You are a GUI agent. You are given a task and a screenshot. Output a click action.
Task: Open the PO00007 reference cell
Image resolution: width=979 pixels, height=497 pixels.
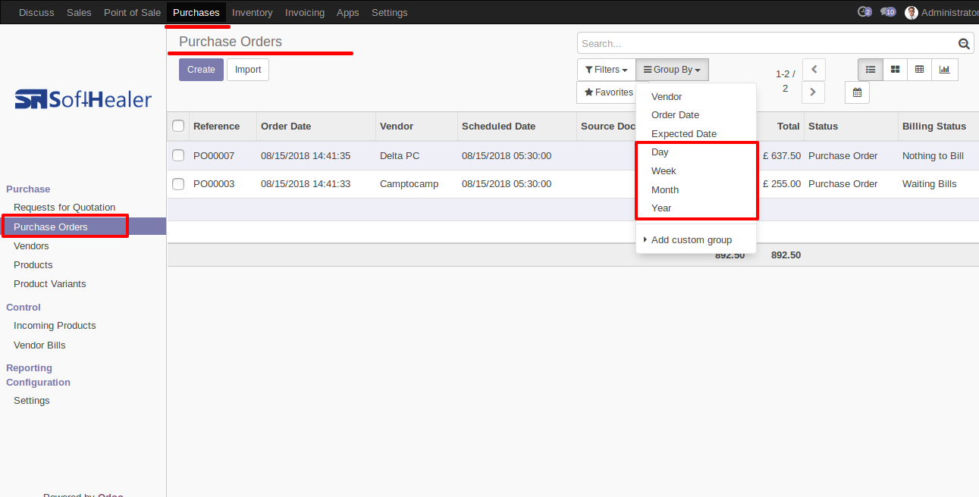[214, 155]
